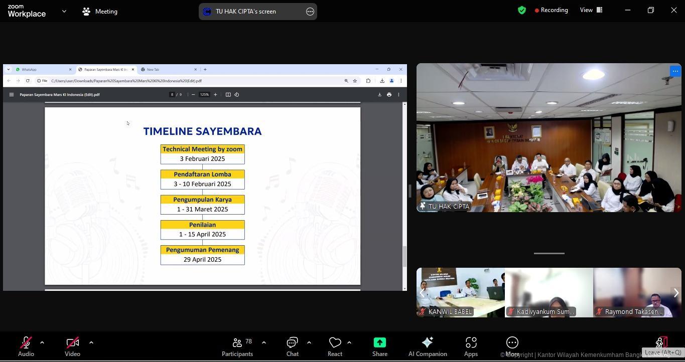Screen dimensions: 685x362
Task: Click the PDF page number field
Action: [172, 94]
